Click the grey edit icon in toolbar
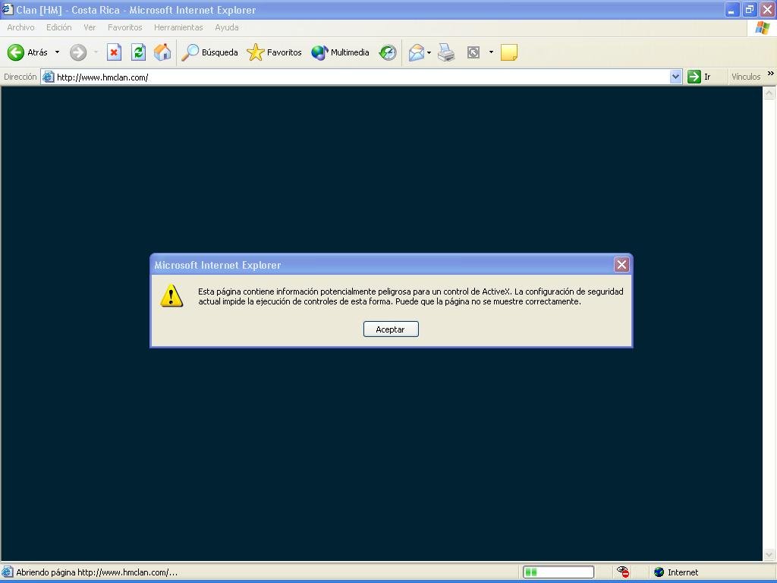Viewport: 777px width, 583px height. click(473, 52)
